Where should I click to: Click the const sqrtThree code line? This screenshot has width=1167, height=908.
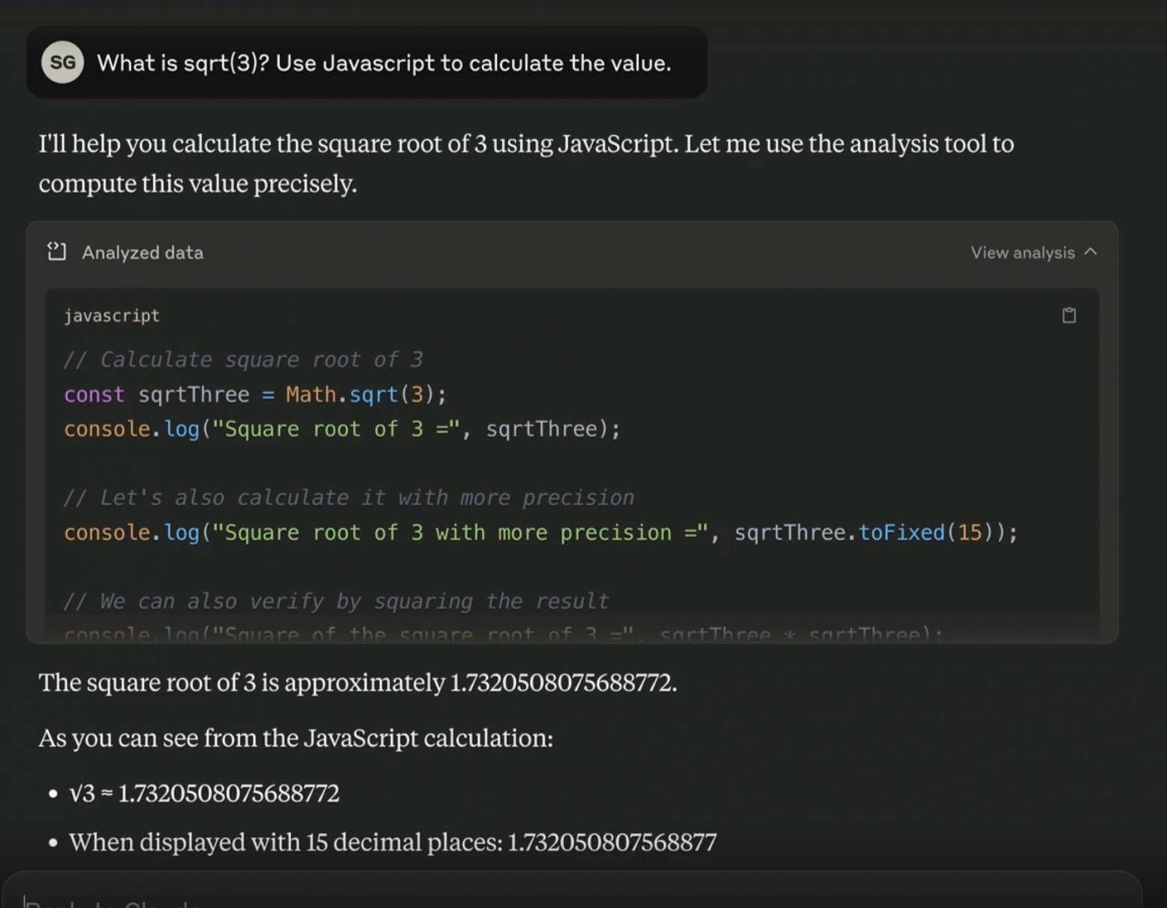point(255,394)
